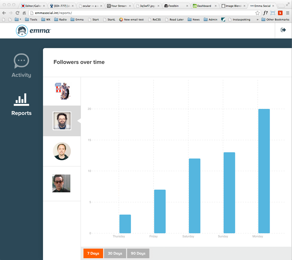The image size is (292, 260).
Task: Expand the Tools bookmarks folder
Action: click(30, 20)
